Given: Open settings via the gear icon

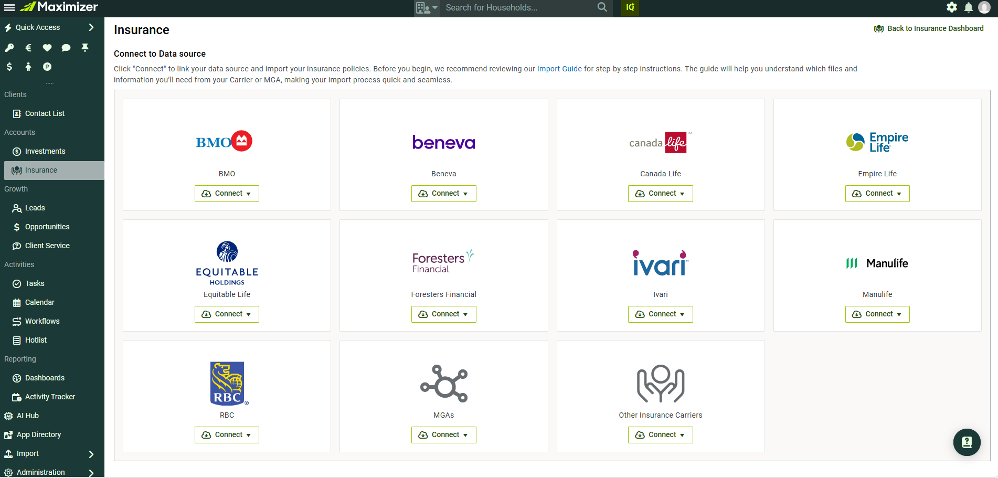Looking at the screenshot, I should coord(952,7).
